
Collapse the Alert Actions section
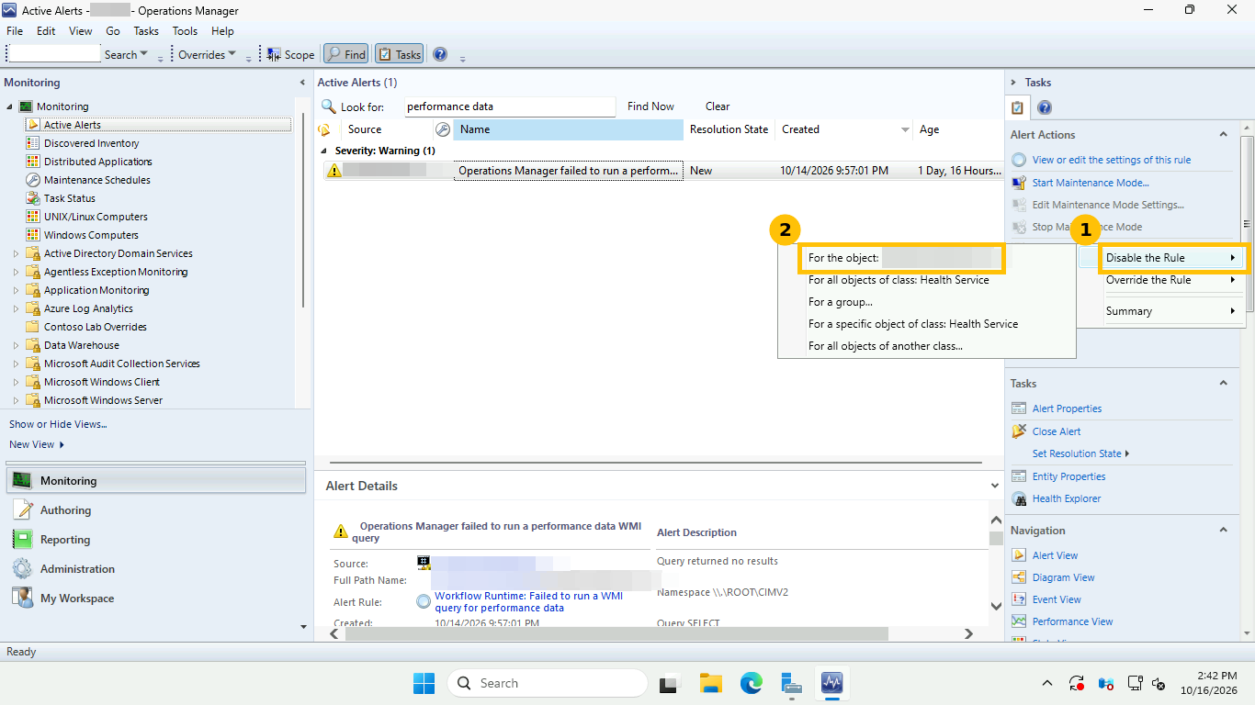pos(1223,135)
